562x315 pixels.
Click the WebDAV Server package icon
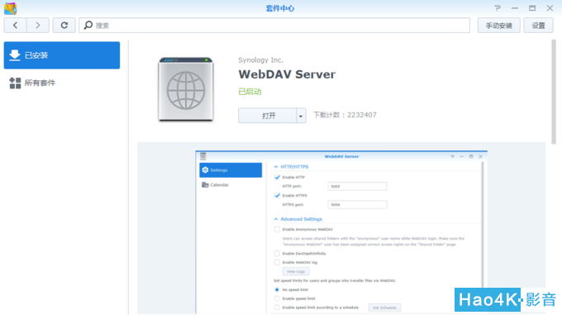point(186,89)
